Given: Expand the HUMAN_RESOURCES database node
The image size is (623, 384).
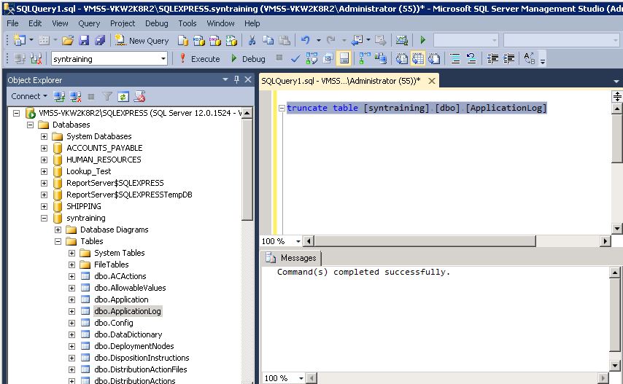Looking at the screenshot, I should [44, 160].
